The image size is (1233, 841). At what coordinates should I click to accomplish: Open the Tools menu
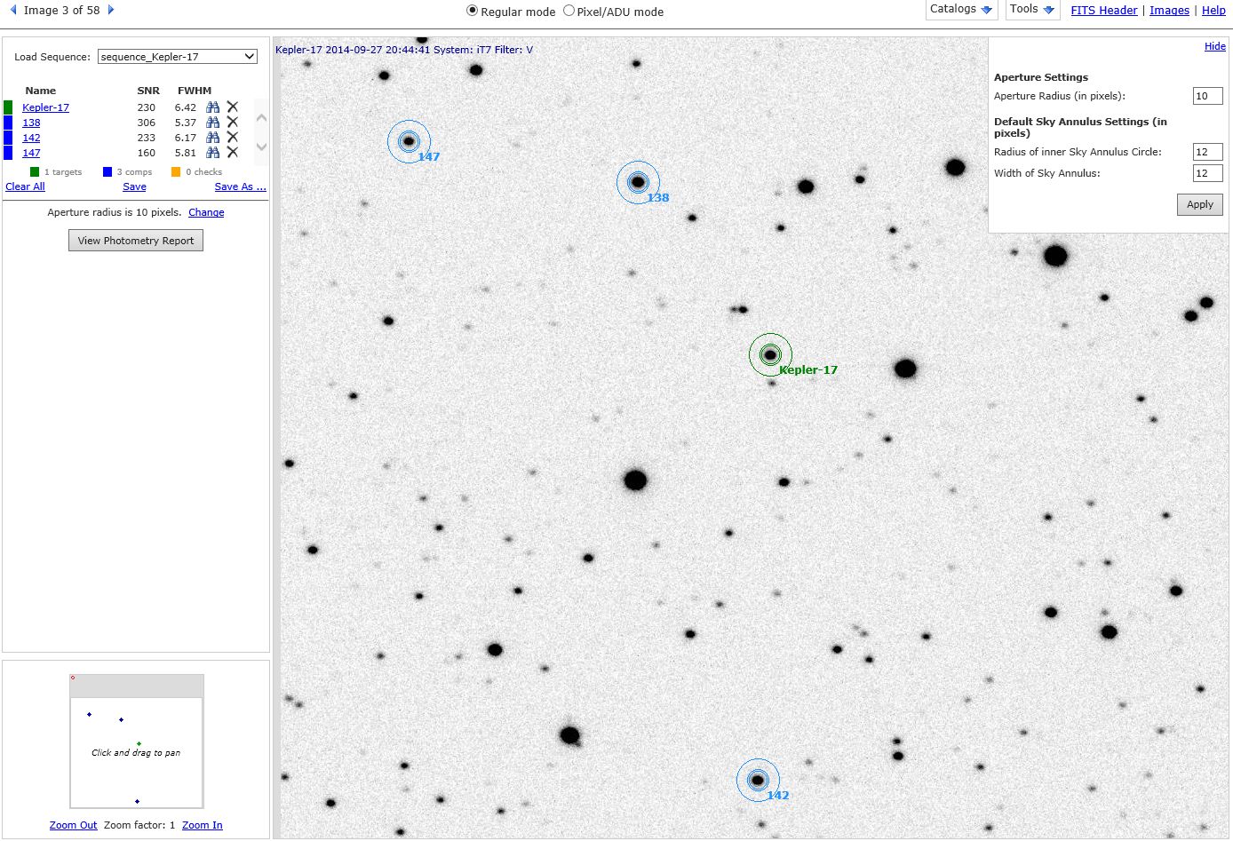pyautogui.click(x=1032, y=10)
